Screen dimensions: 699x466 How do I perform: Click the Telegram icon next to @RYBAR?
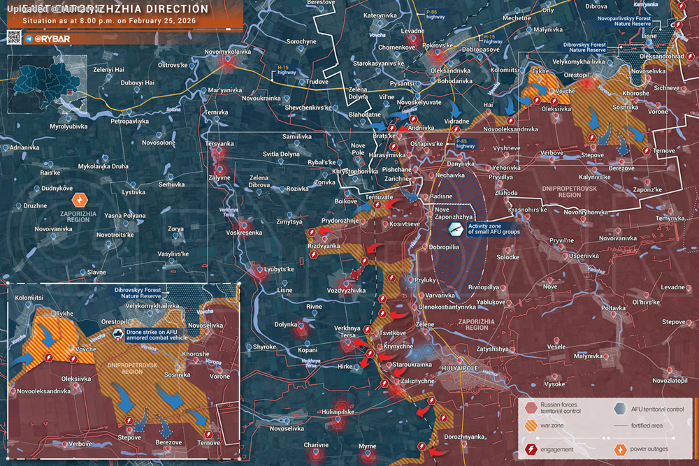point(29,38)
